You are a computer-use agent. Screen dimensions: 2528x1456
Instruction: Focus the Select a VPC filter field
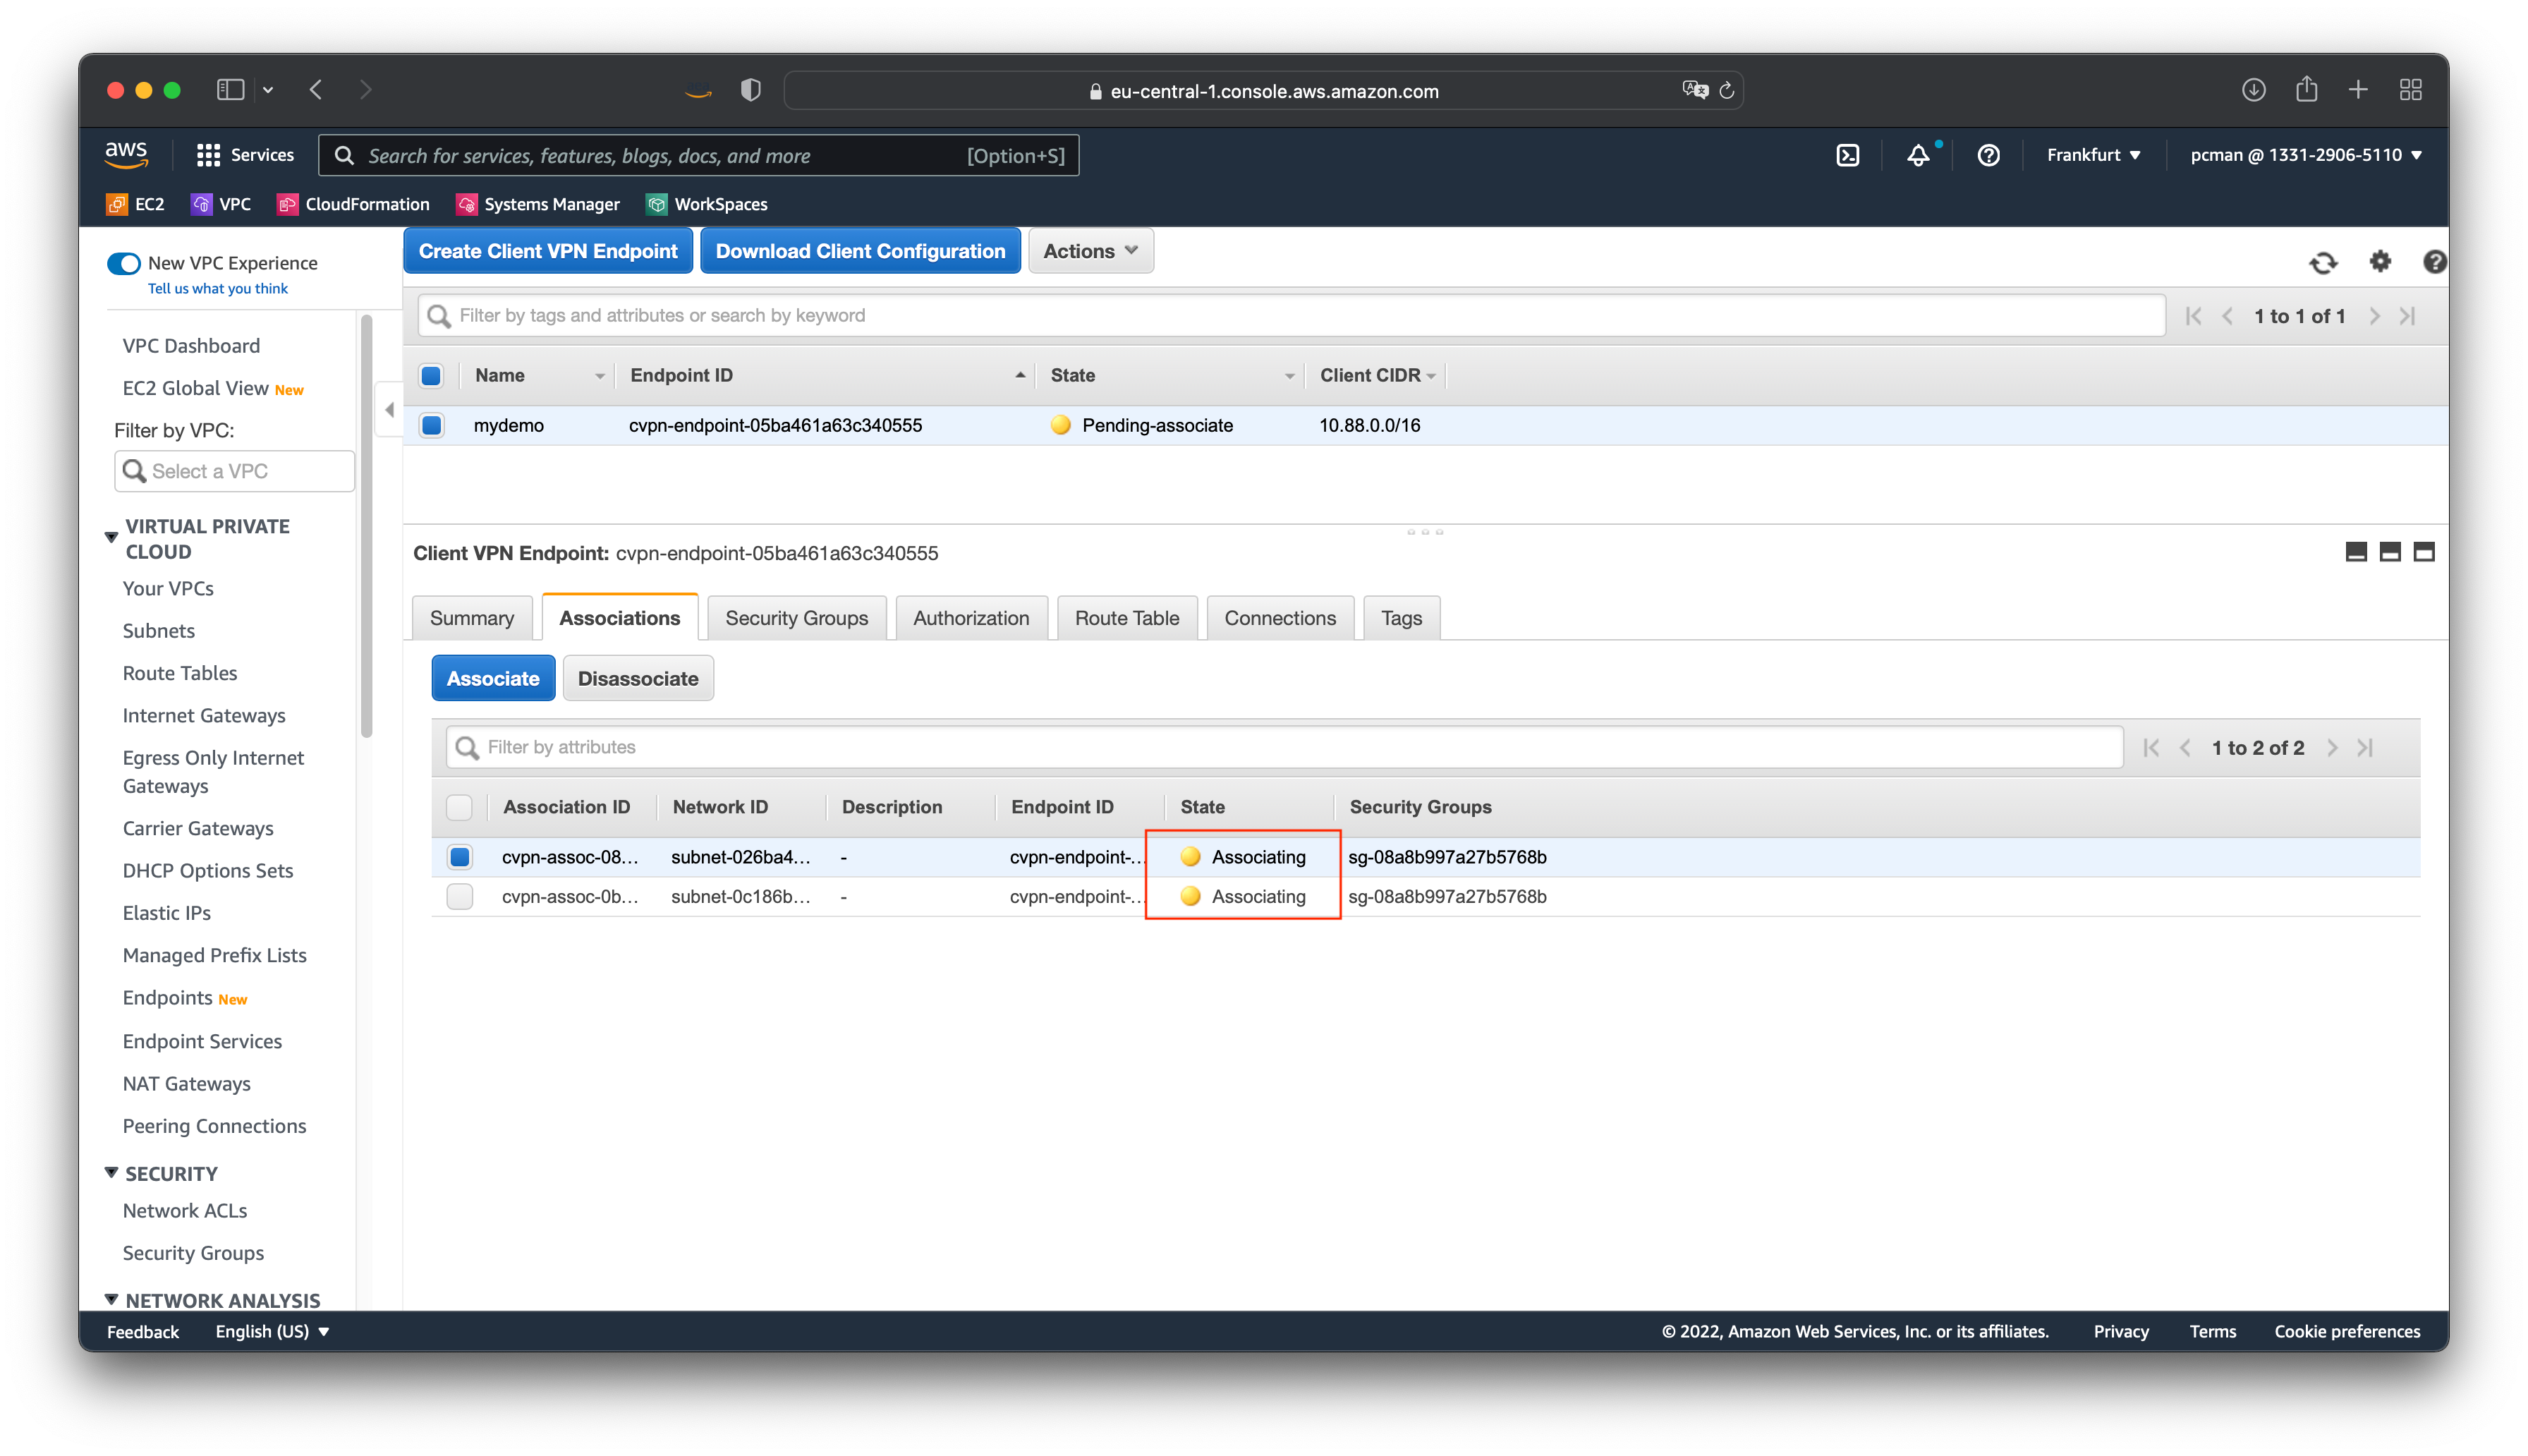(x=234, y=471)
